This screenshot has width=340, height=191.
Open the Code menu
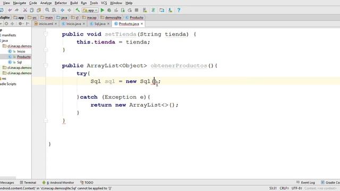click(x=33, y=3)
